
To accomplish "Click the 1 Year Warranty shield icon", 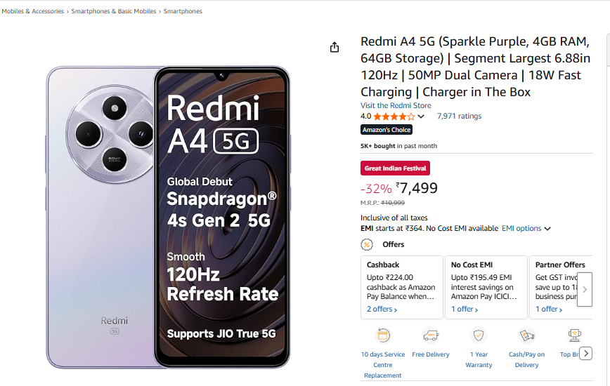I will [x=479, y=335].
